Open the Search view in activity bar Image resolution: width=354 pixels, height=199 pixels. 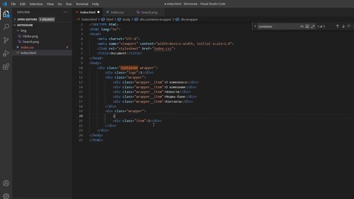(x=6, y=27)
